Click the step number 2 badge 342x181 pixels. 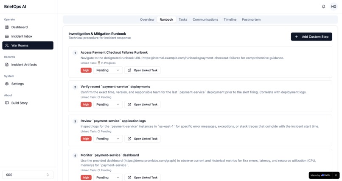click(75, 87)
